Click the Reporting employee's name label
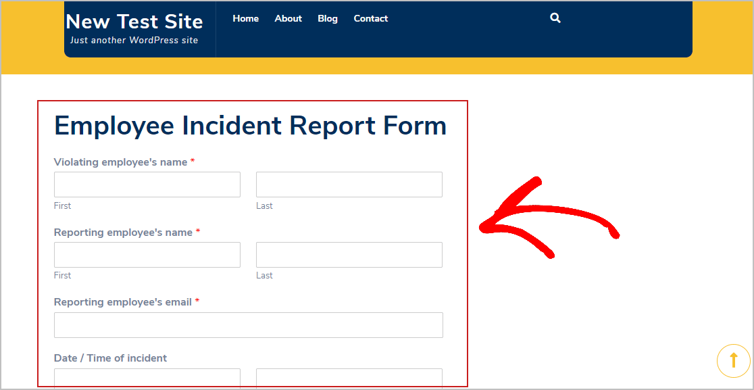Screen dimensions: 754x390 coord(123,233)
